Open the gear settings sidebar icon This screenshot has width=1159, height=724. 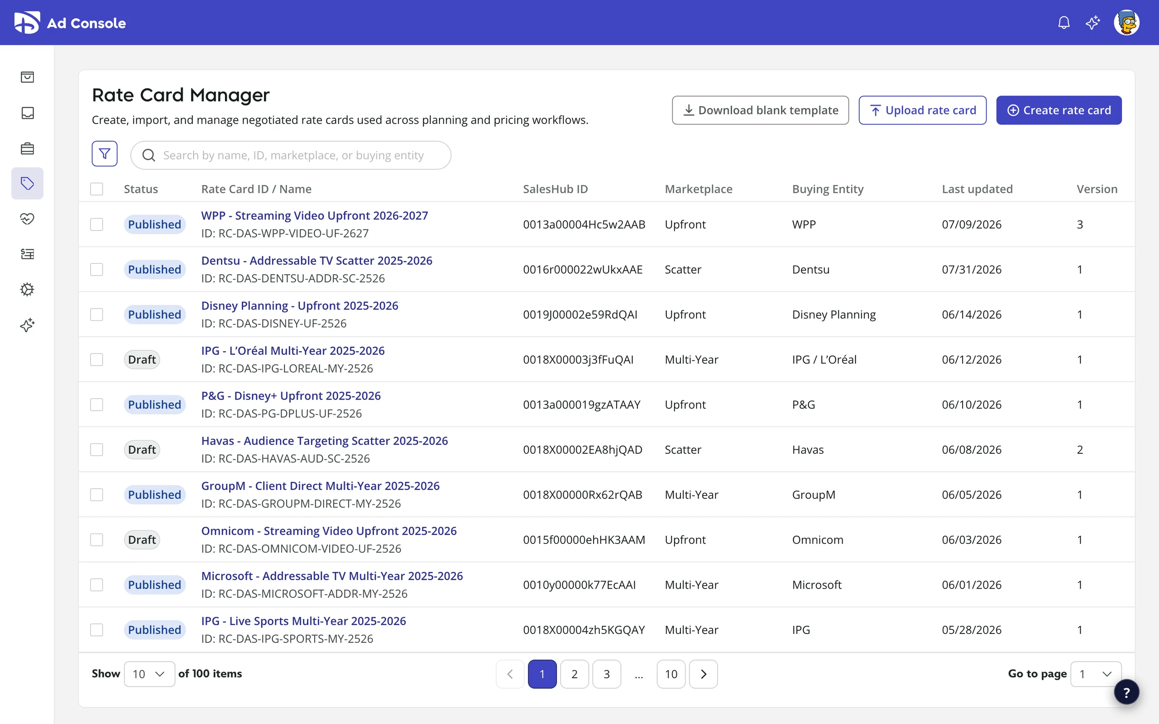tap(27, 289)
